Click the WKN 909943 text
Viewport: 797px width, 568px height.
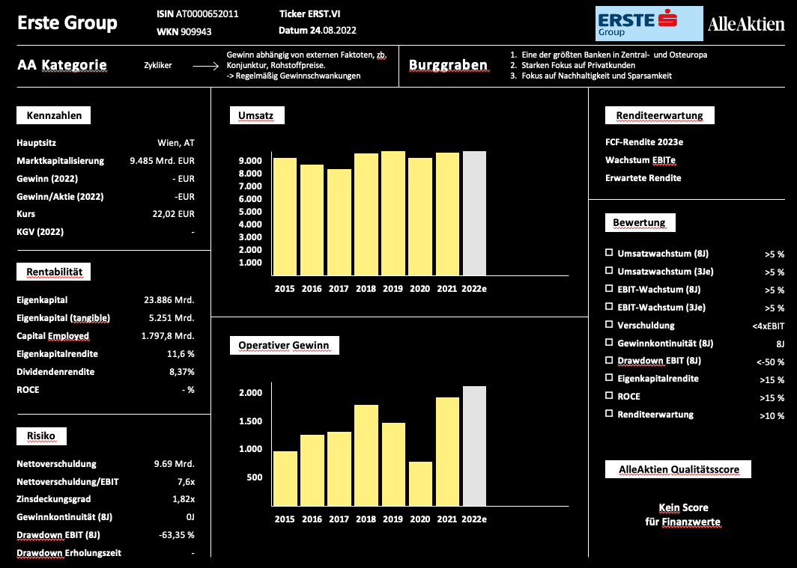coord(184,31)
